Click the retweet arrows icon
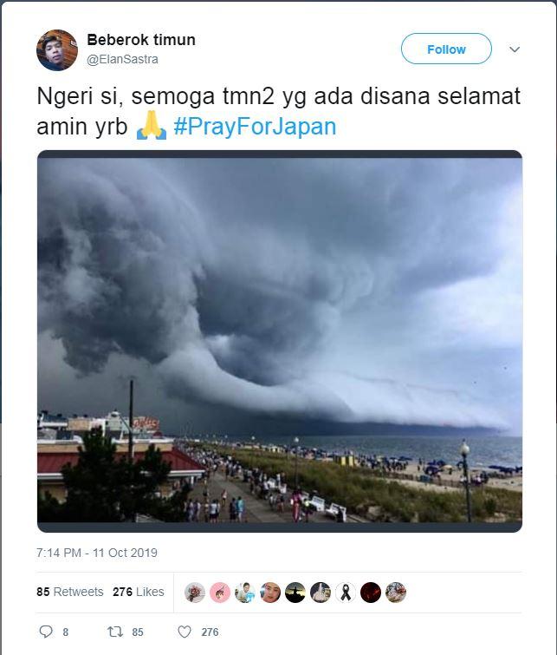The width and height of the screenshot is (557, 655). [x=114, y=632]
